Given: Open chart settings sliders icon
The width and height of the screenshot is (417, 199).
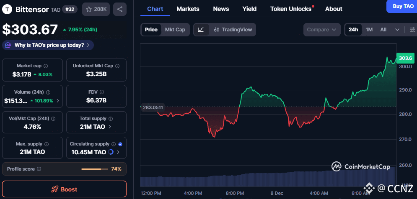Looking at the screenshot, I should pos(412,30).
